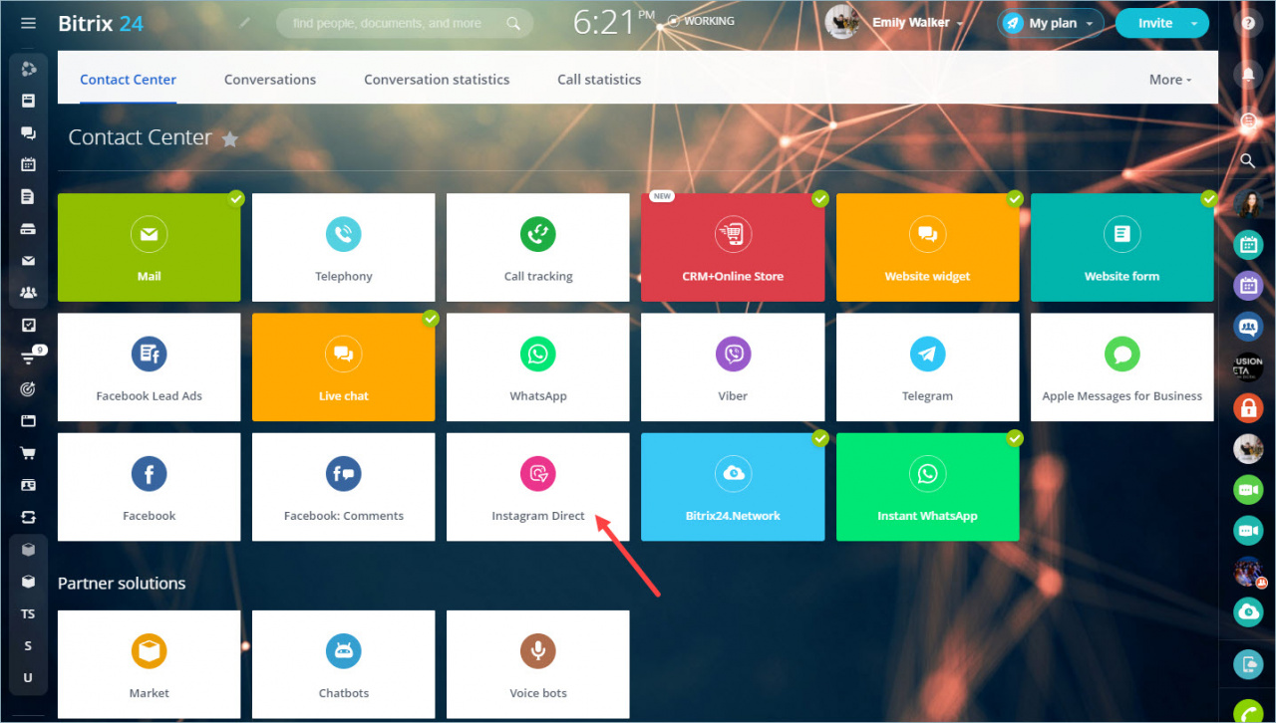Open notifications bell in right sidebar
Screen dimensions: 1276x723
pos(1248,74)
